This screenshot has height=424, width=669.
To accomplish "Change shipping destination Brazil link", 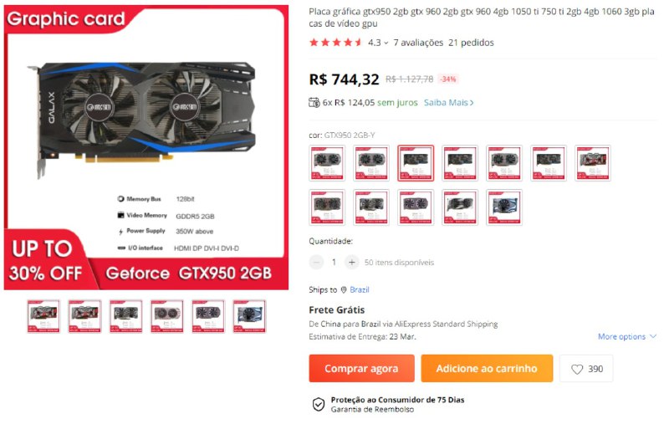I will pyautogui.click(x=360, y=289).
